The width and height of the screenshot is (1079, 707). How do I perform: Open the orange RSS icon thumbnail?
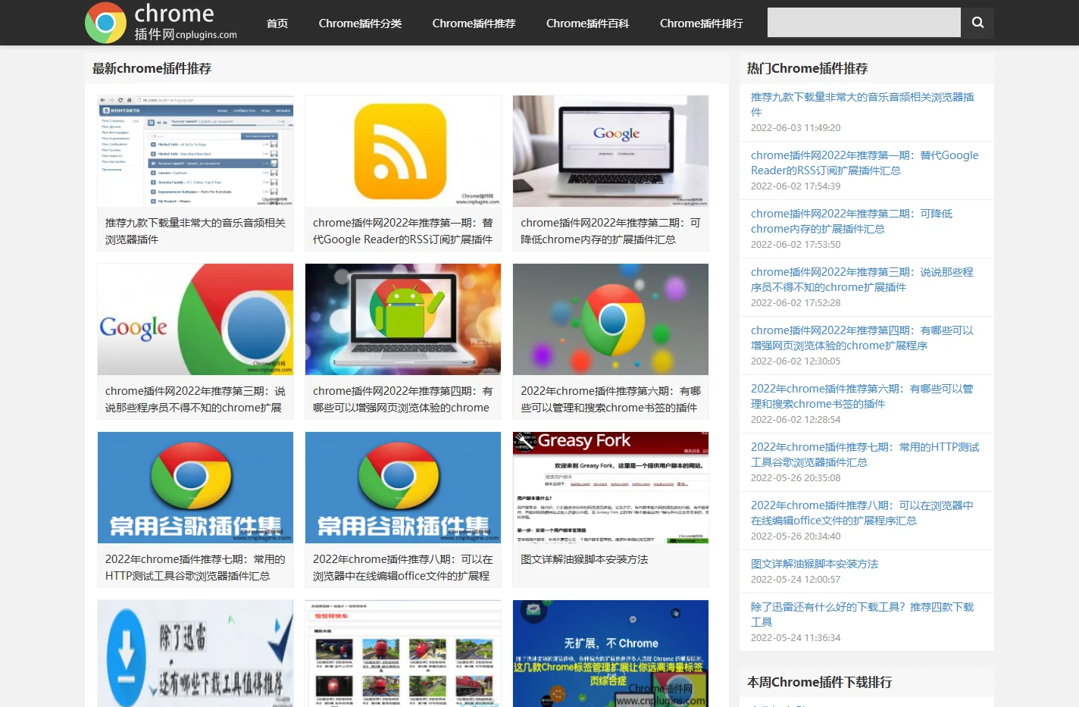pos(403,151)
